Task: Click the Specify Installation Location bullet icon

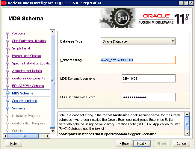Action: pyautogui.click(x=7, y=63)
